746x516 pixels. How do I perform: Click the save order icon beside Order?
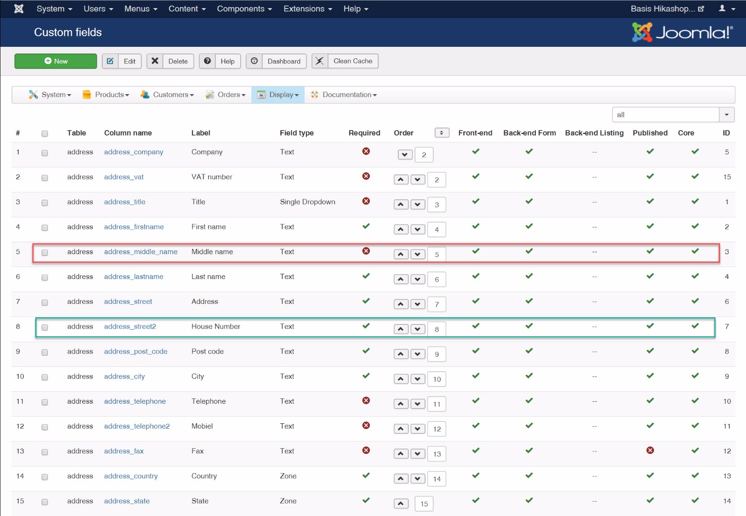(442, 133)
